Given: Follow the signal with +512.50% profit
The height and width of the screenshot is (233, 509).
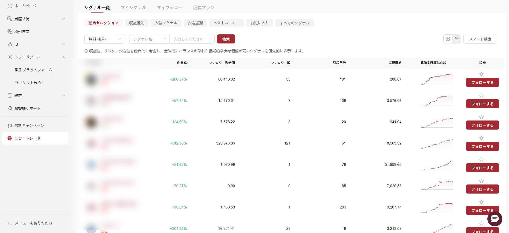Looking at the screenshot, I should 483,146.
